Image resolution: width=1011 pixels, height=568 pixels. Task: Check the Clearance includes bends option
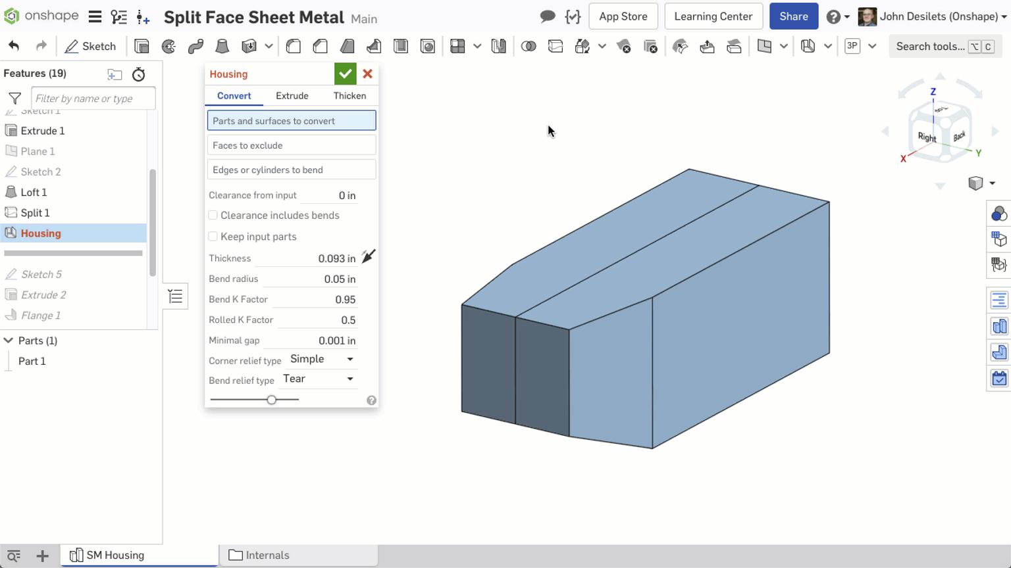click(x=213, y=216)
